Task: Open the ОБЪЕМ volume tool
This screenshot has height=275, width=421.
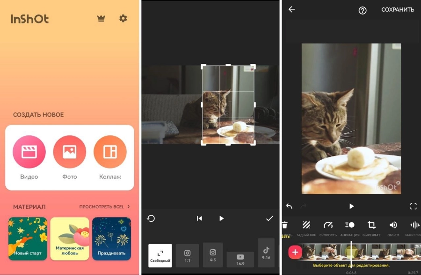Action: click(393, 228)
